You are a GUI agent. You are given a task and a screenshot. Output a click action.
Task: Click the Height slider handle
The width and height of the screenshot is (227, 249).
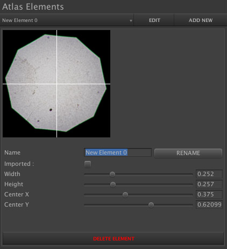pyautogui.click(x=113, y=185)
